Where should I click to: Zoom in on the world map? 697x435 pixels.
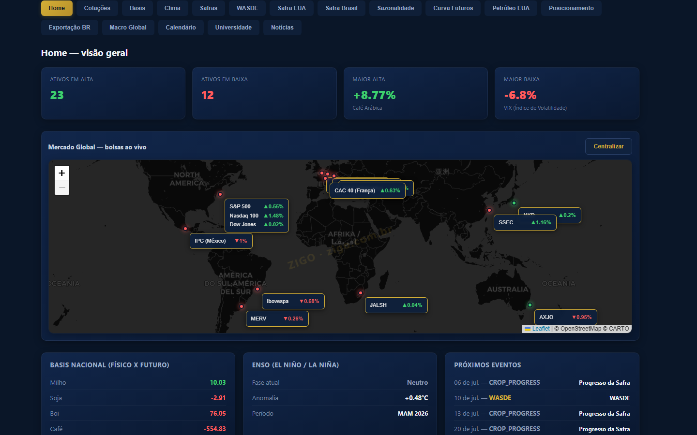62,173
